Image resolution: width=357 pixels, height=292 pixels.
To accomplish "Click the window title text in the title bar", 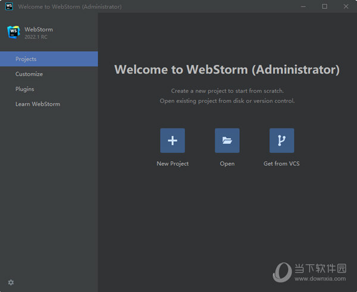I will point(70,7).
